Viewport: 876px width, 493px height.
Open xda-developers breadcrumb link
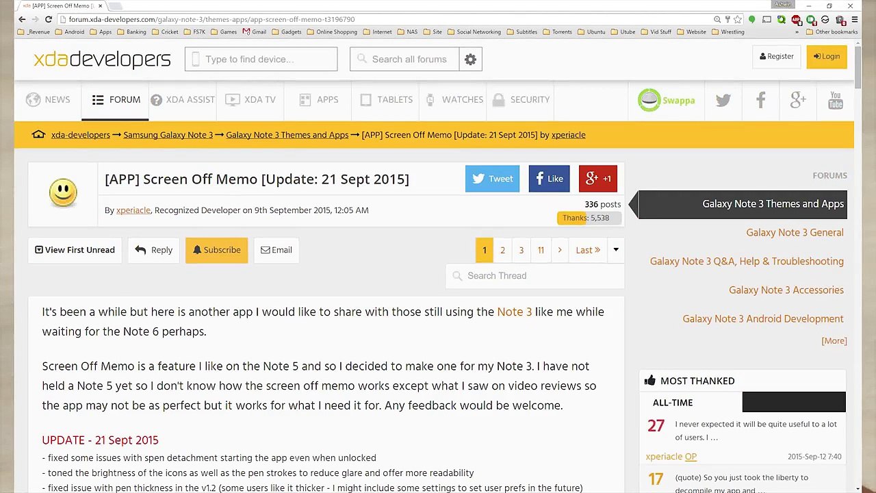[81, 135]
